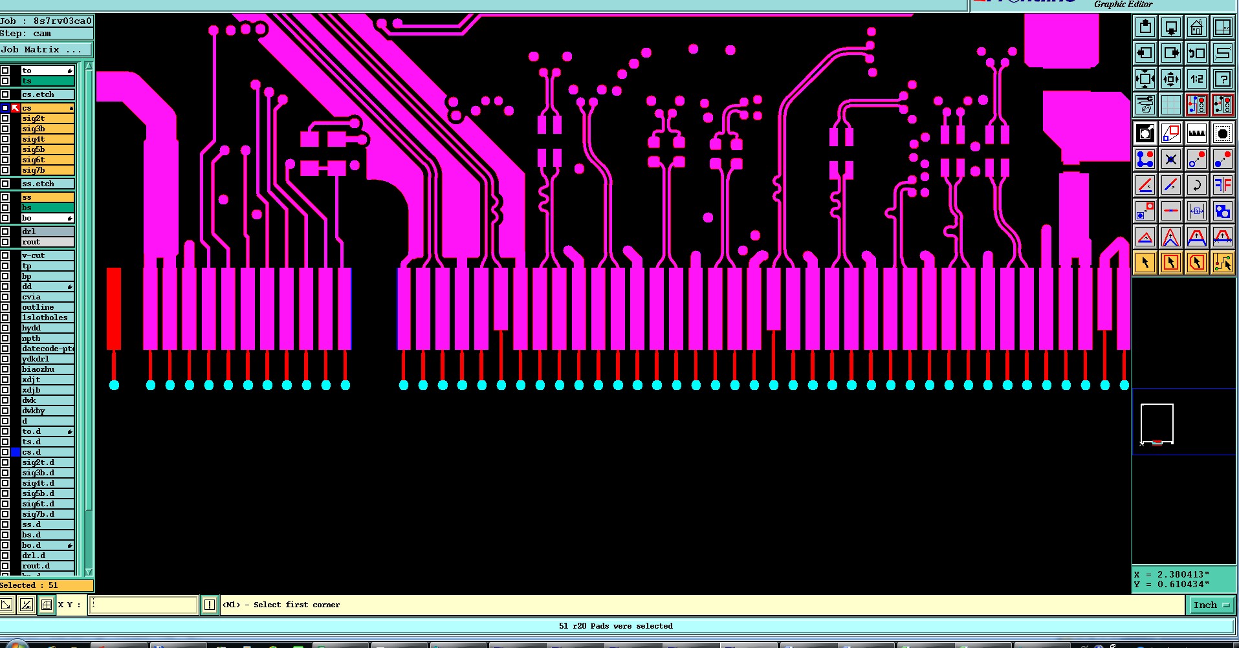Click the pan right view icon
Image resolution: width=1239 pixels, height=648 pixels.
click(1171, 53)
